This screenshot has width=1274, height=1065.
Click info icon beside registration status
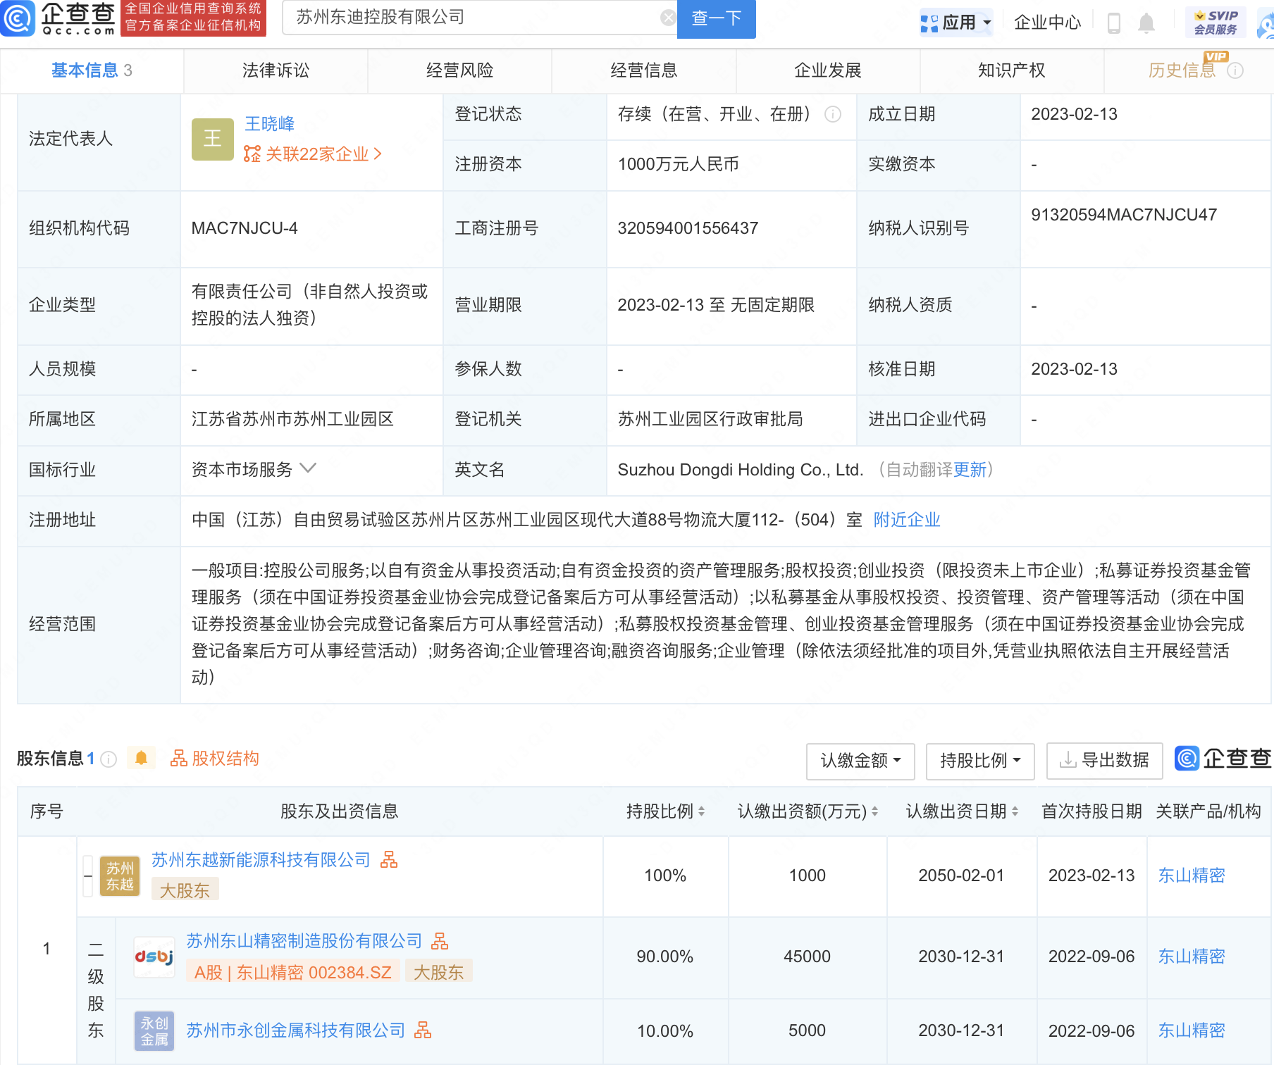[x=833, y=114]
